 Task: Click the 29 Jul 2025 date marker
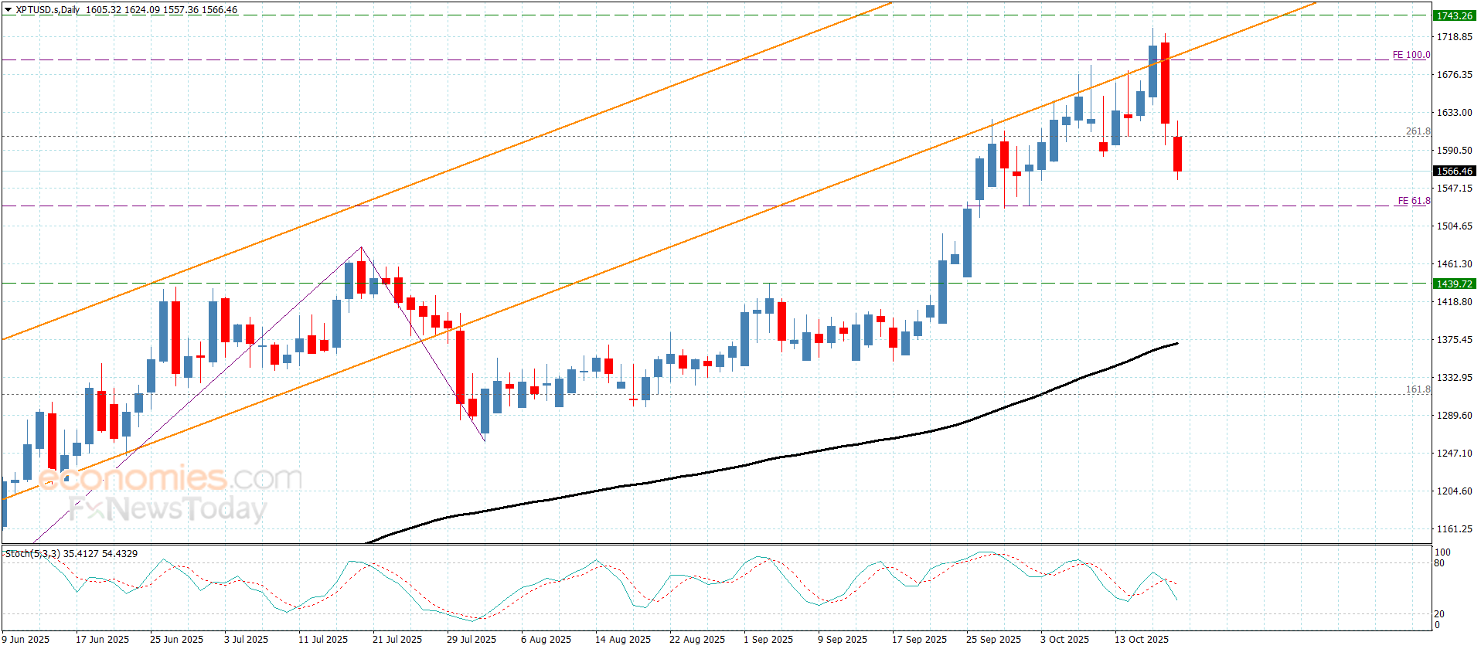pos(472,639)
